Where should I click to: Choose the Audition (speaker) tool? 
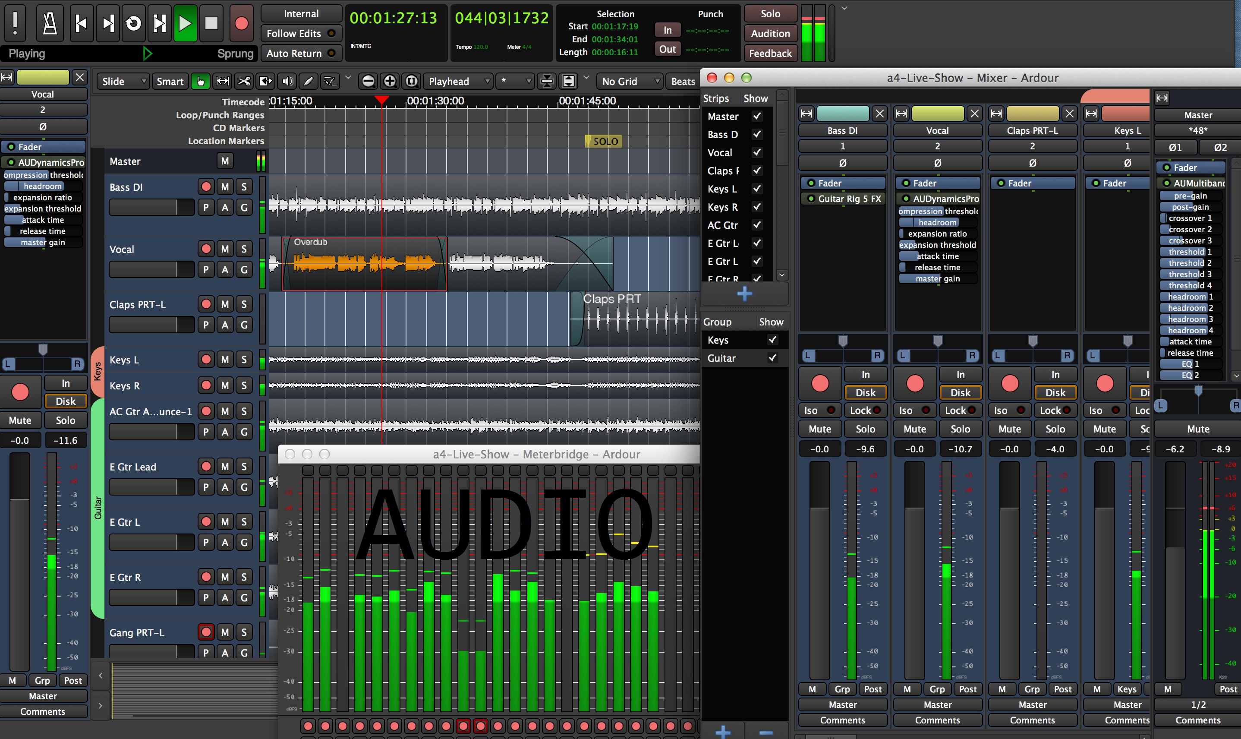click(x=287, y=81)
